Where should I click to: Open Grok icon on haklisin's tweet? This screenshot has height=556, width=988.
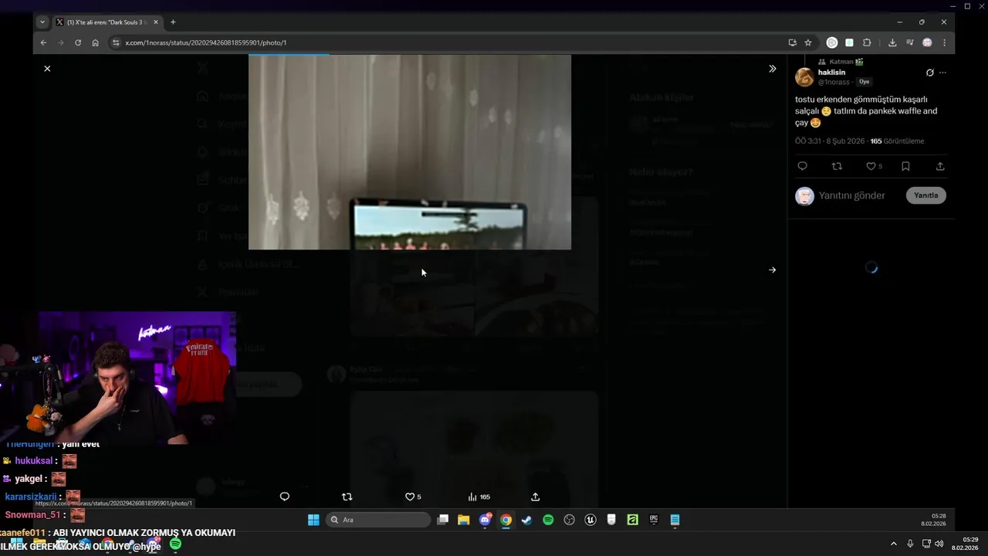pos(929,73)
